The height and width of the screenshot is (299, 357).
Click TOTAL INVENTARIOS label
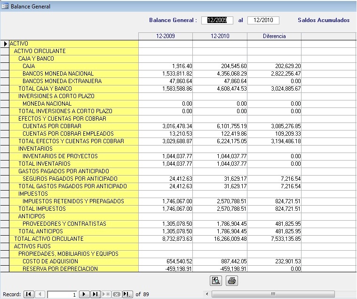pos(44,164)
